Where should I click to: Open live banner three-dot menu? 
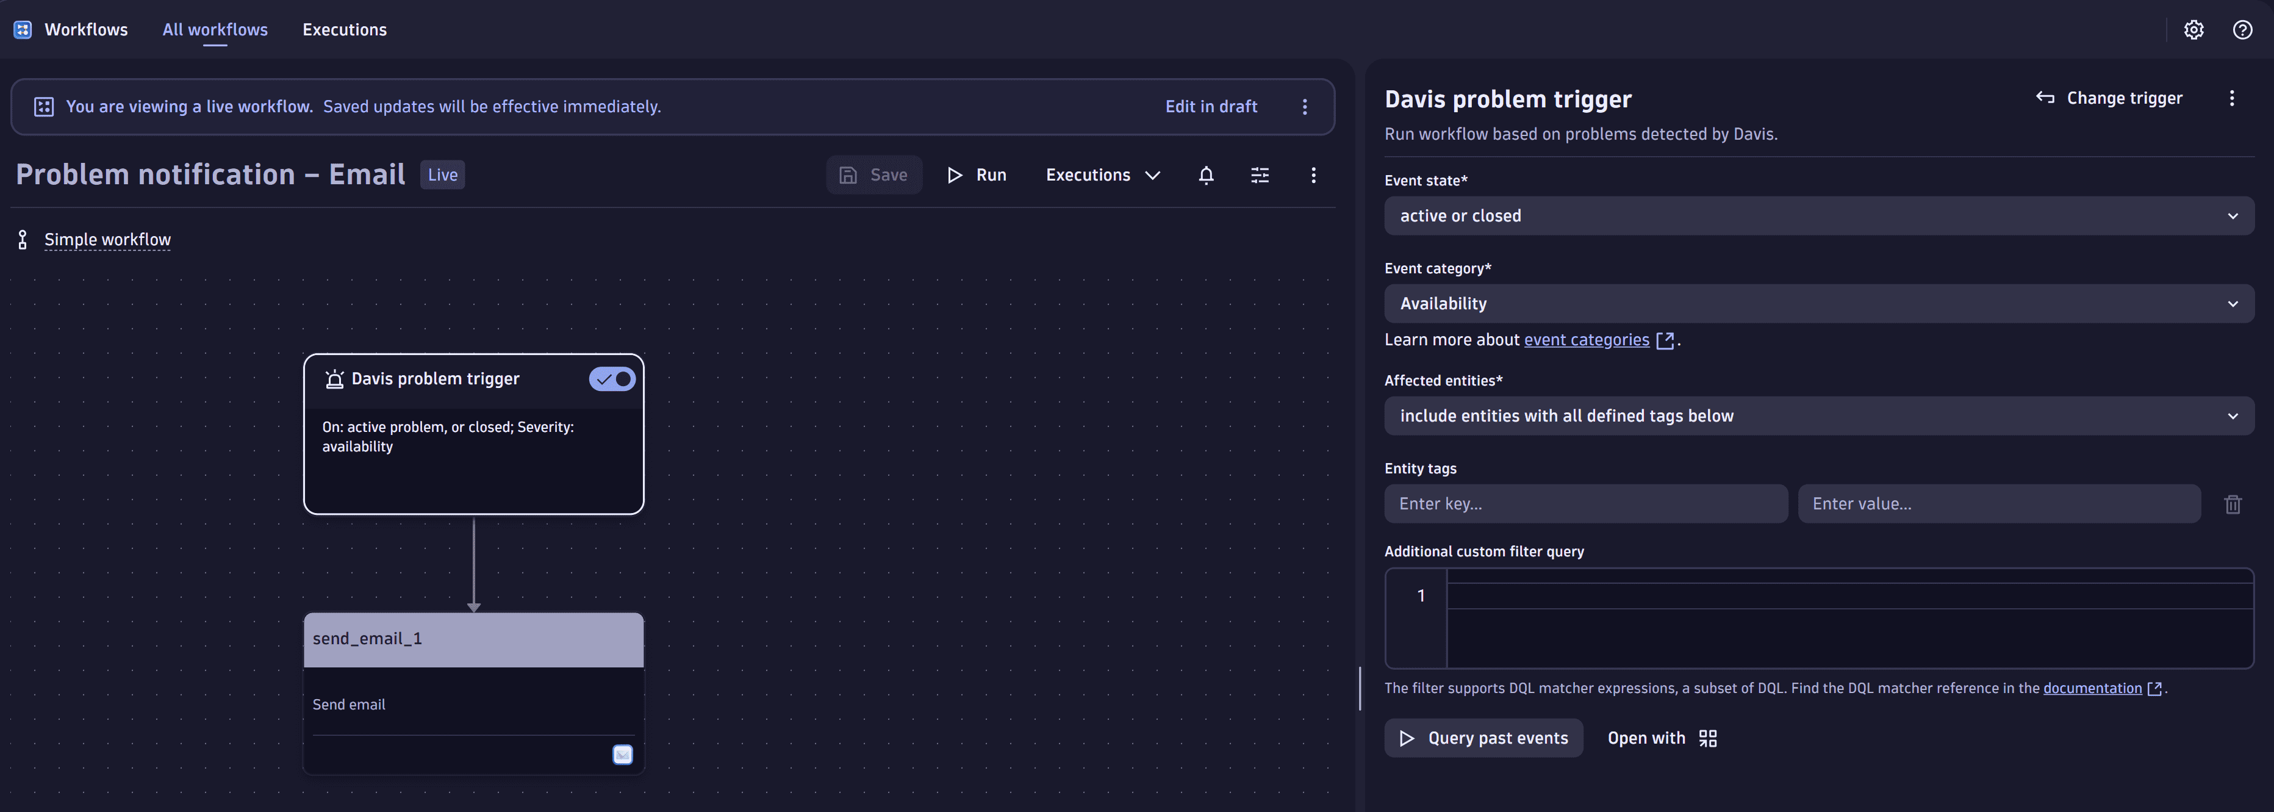1305,107
